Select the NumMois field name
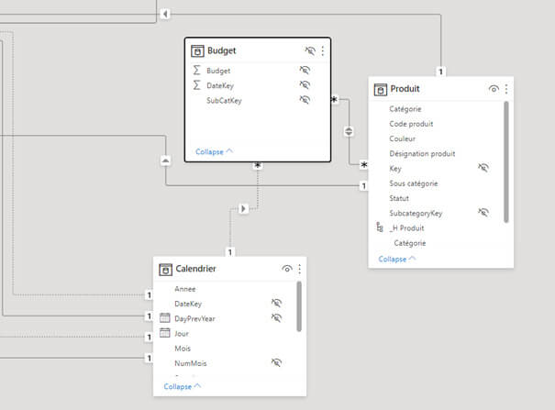This screenshot has width=555, height=410. point(191,363)
